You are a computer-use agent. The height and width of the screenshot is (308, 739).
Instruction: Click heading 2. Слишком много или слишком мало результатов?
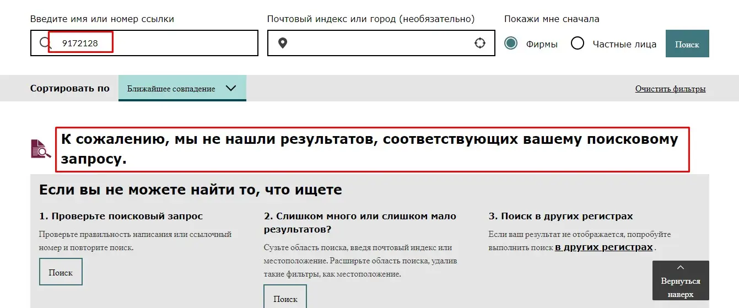[x=360, y=222]
